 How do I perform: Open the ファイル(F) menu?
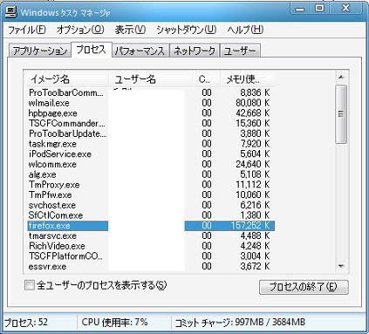[27, 30]
